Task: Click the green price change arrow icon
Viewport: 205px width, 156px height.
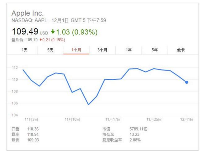Action: tap(53, 32)
